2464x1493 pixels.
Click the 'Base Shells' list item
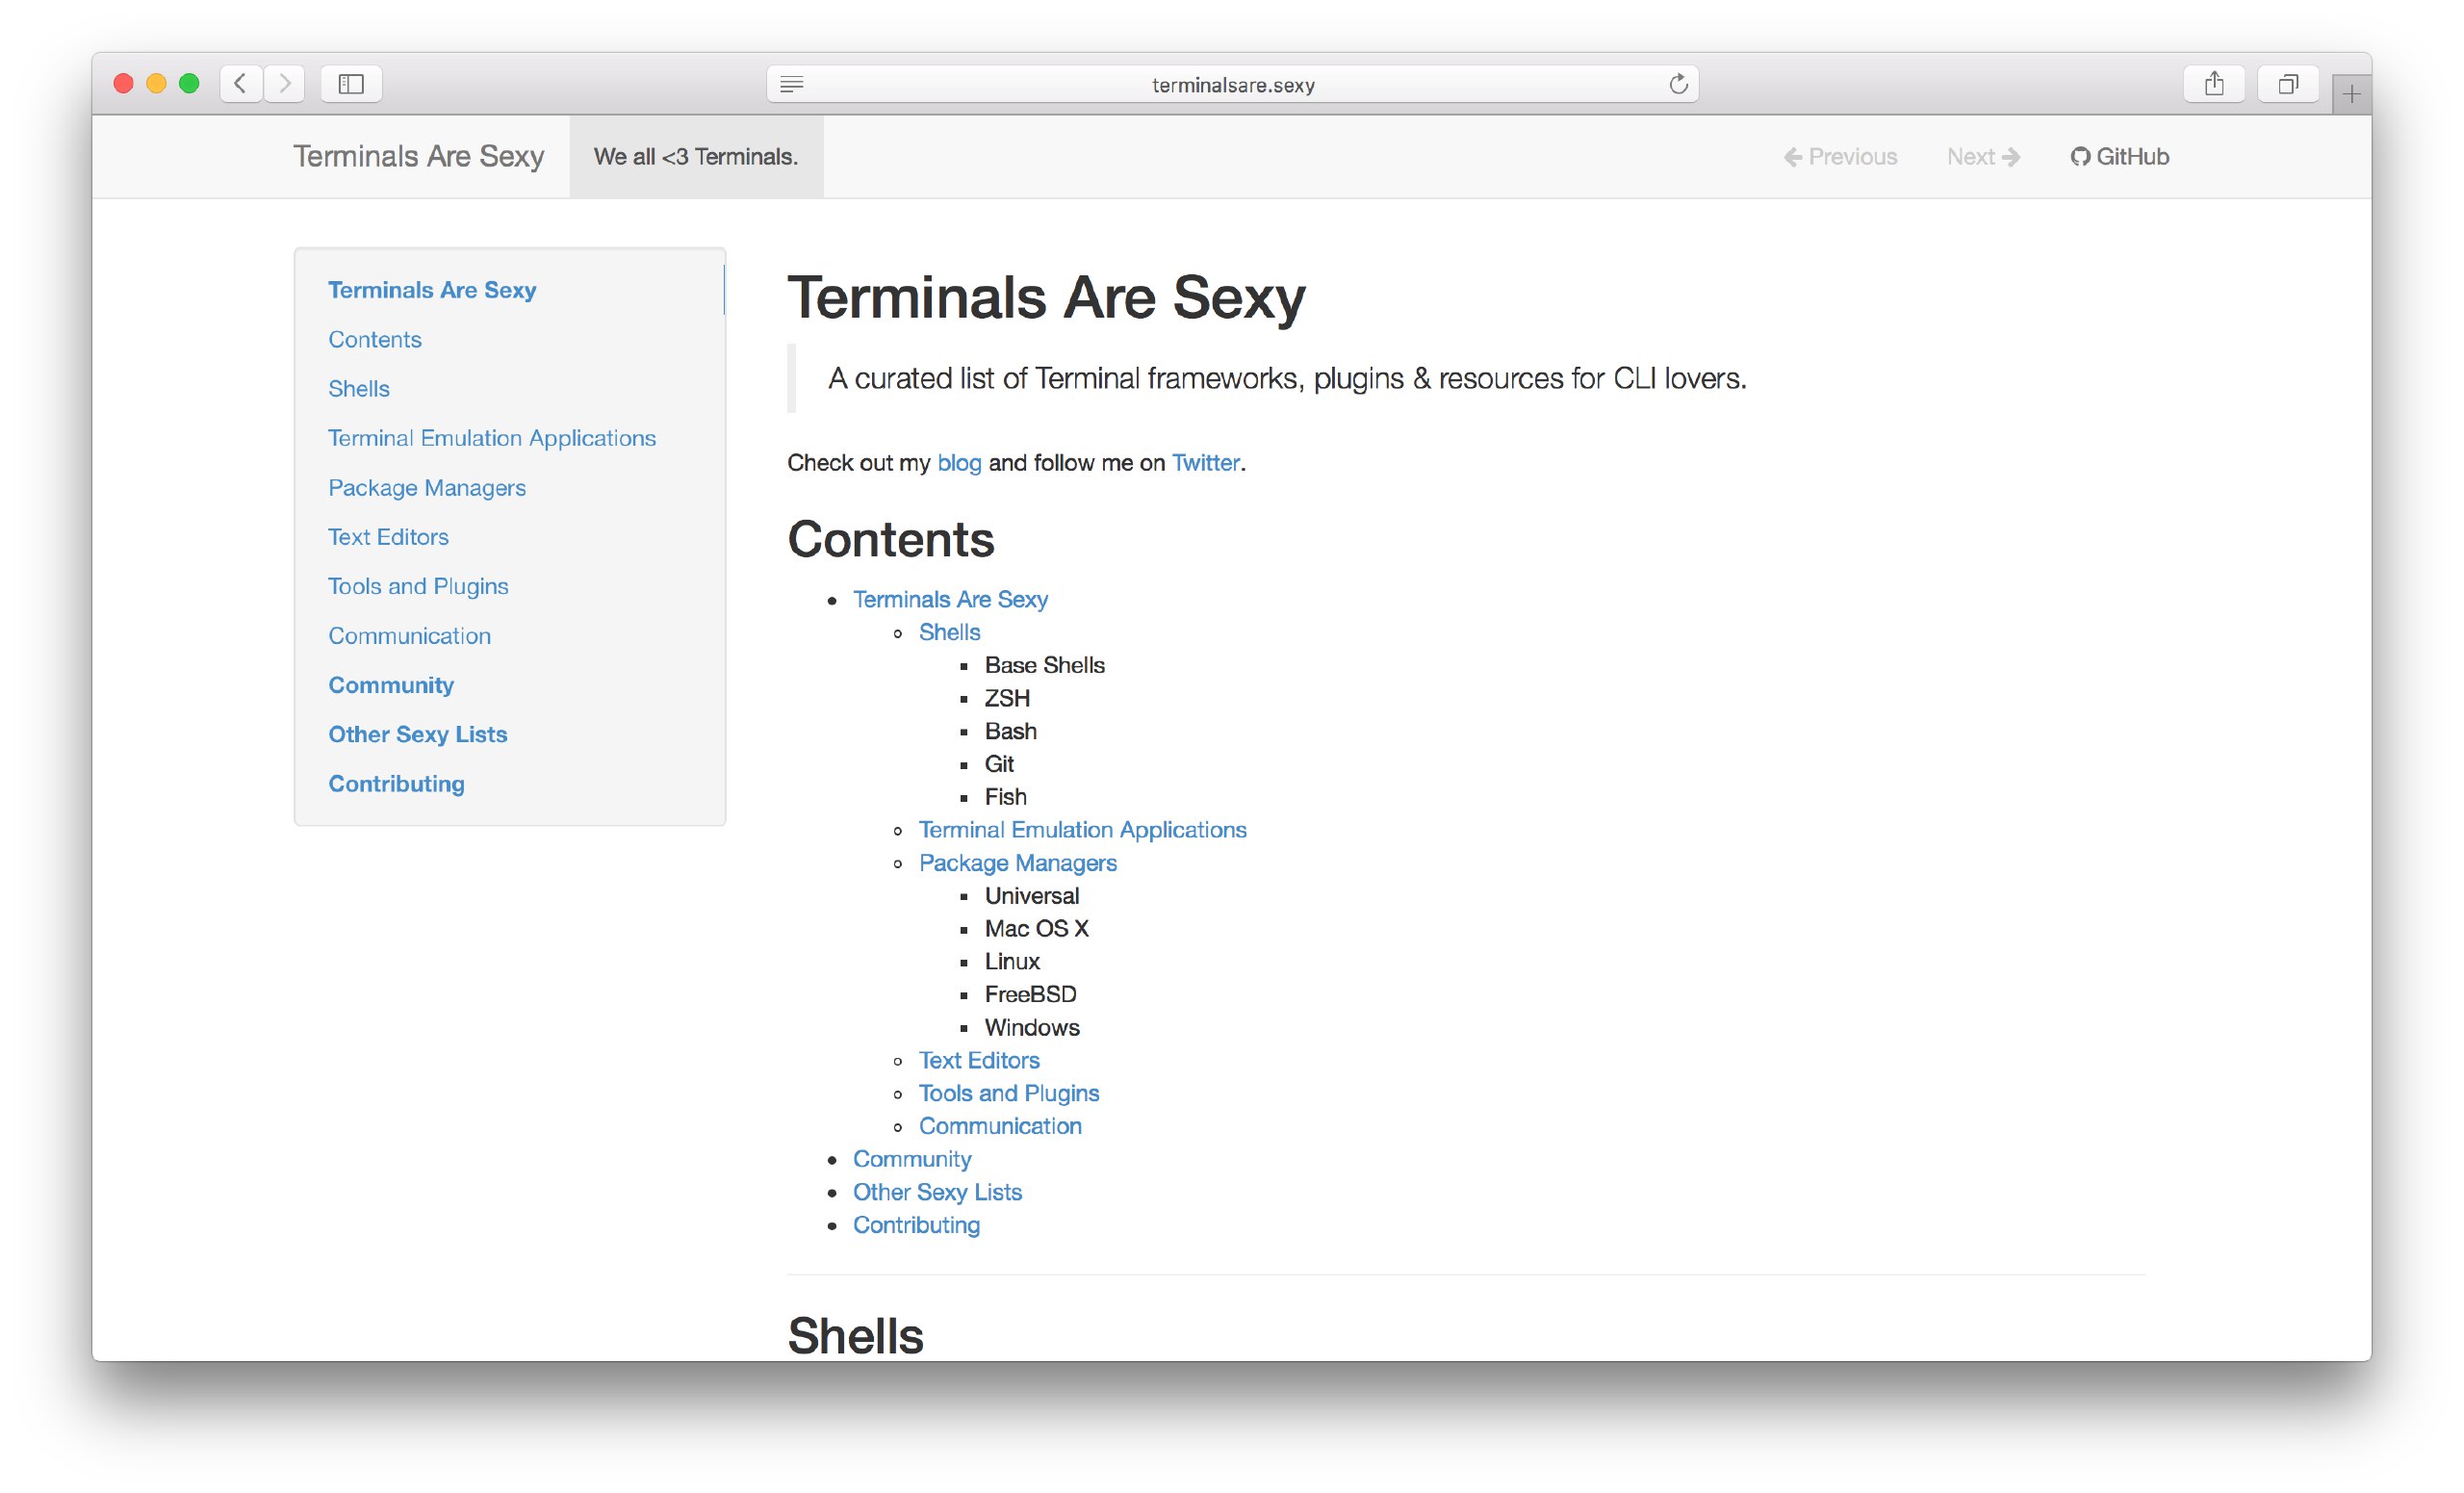click(x=1044, y=665)
